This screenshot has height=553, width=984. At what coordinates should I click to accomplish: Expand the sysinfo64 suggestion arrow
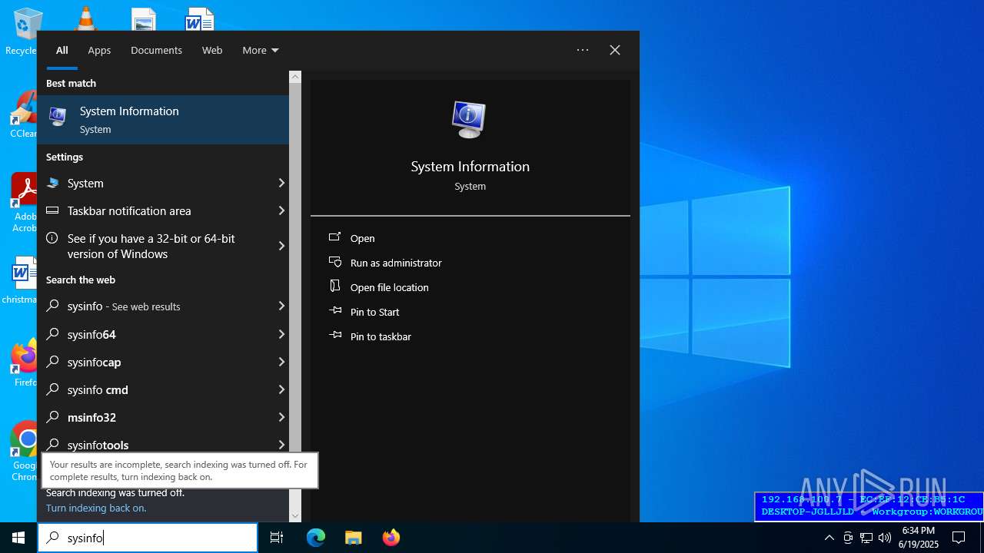tap(281, 334)
